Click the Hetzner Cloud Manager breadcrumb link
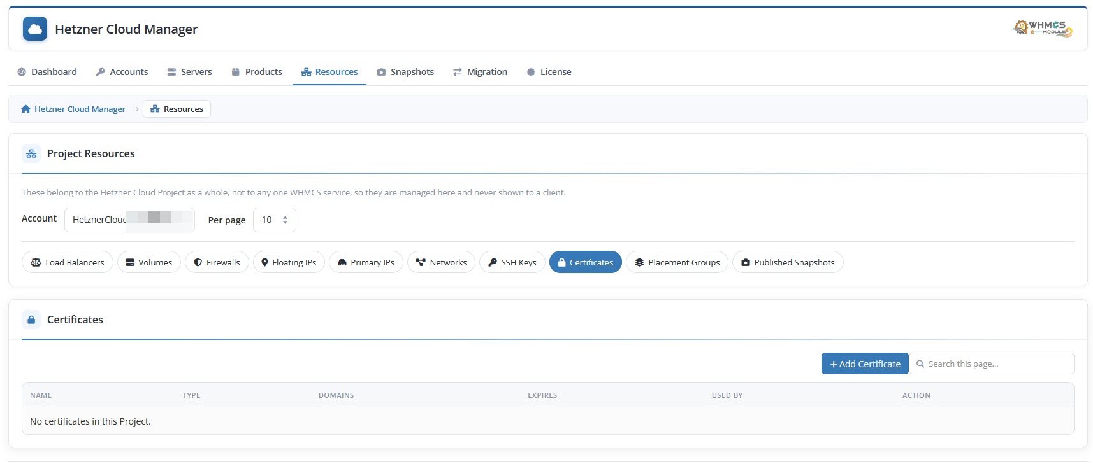This screenshot has width=1093, height=466. coord(80,109)
